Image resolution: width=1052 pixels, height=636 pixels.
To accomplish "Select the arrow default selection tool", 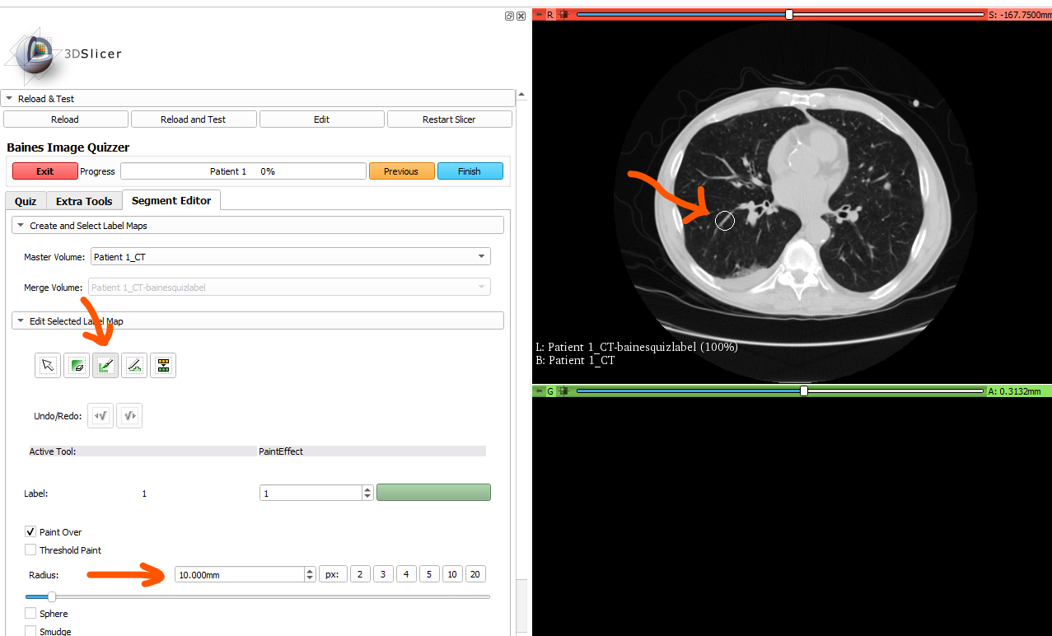I will (x=47, y=365).
